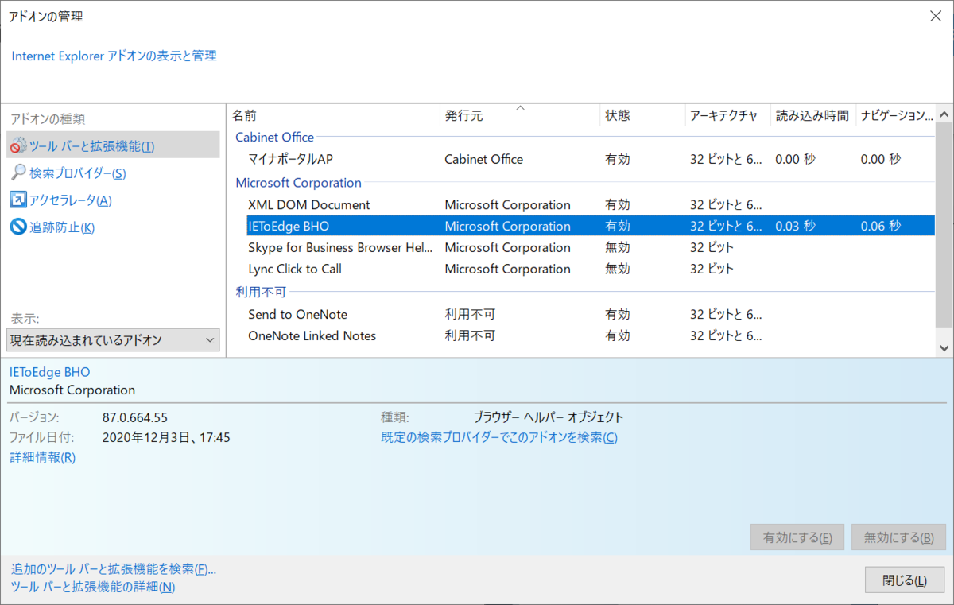Select 追跡防止(K) add-on type
The width and height of the screenshot is (954, 605).
coord(62,227)
